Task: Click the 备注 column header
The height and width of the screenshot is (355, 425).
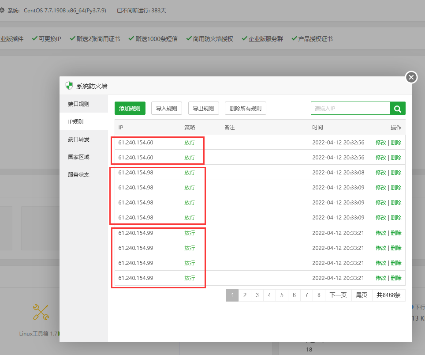Action: click(x=229, y=127)
